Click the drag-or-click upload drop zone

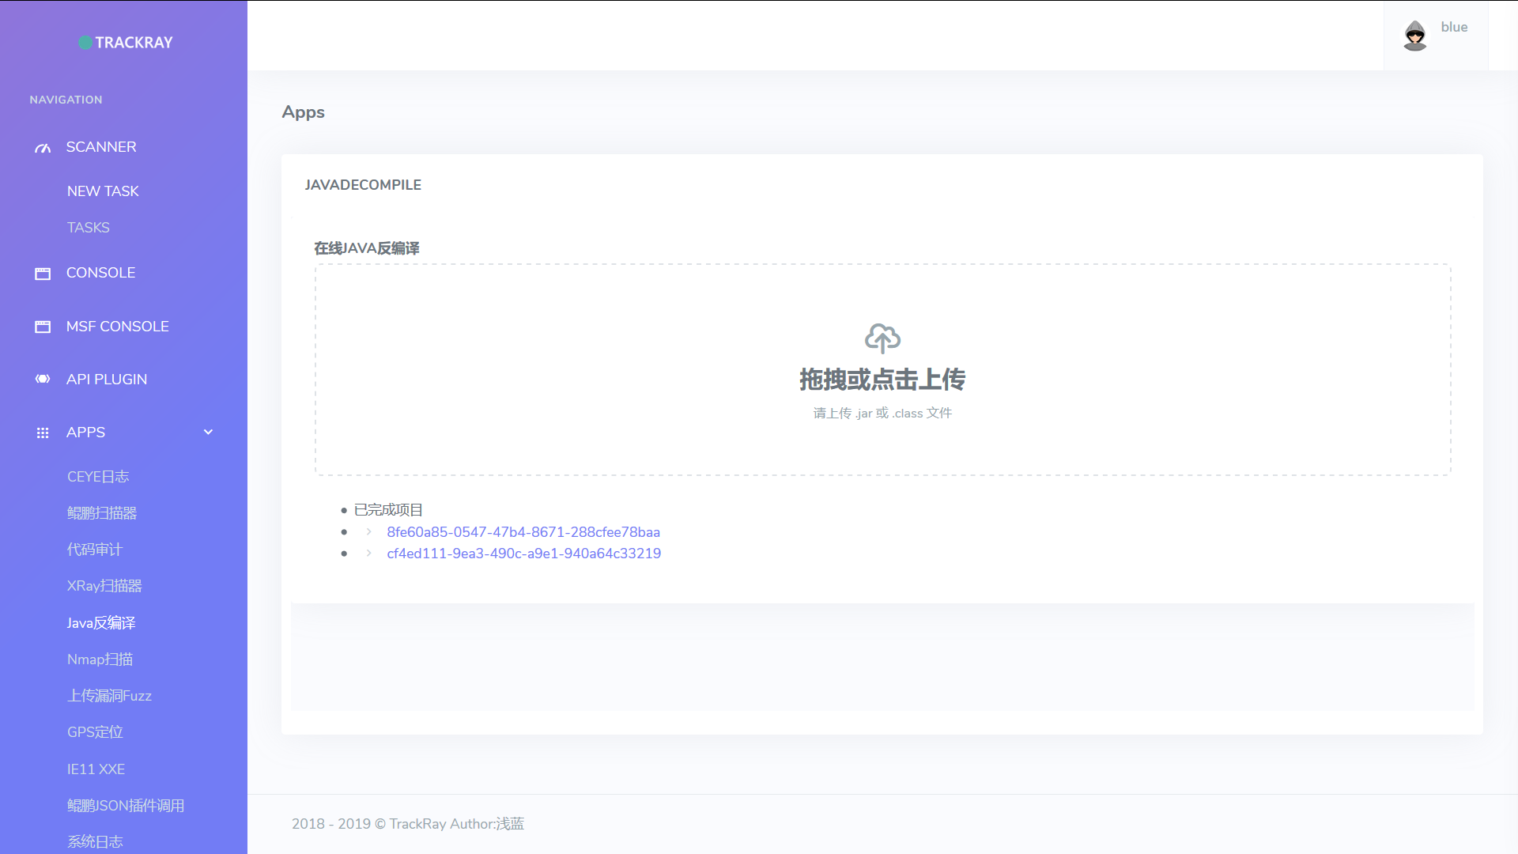(882, 443)
